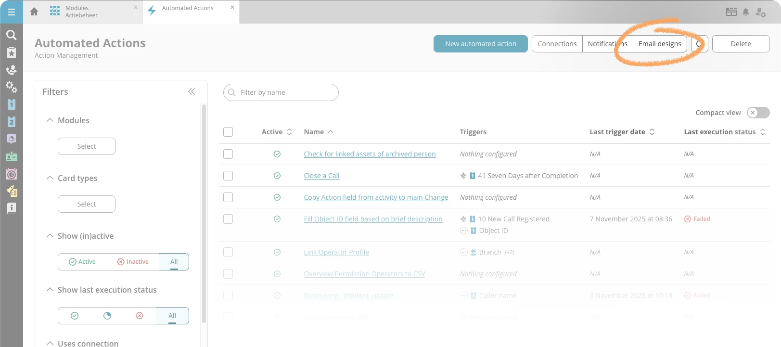
Task: Close the Modules Actiebeheer tab
Action: pos(136,7)
